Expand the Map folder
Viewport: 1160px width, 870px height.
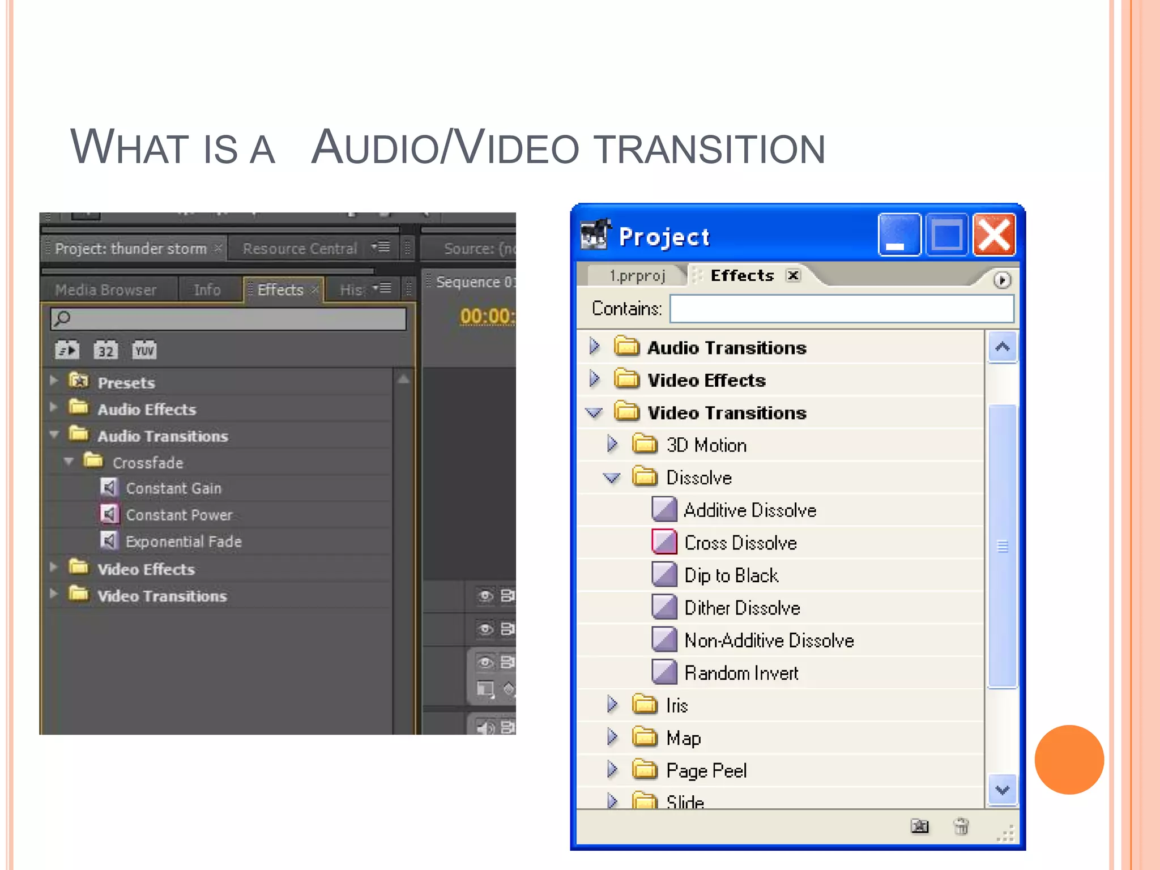point(612,737)
